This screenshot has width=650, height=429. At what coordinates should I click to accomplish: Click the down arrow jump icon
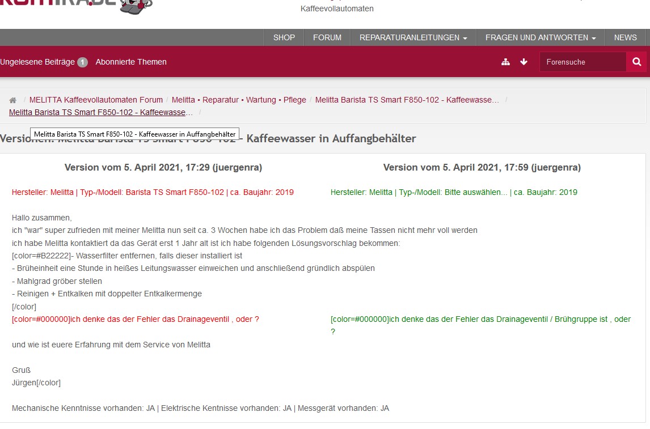(524, 62)
